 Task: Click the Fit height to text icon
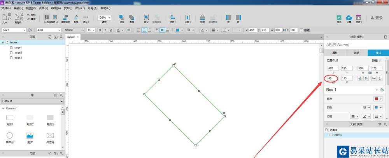380,78
